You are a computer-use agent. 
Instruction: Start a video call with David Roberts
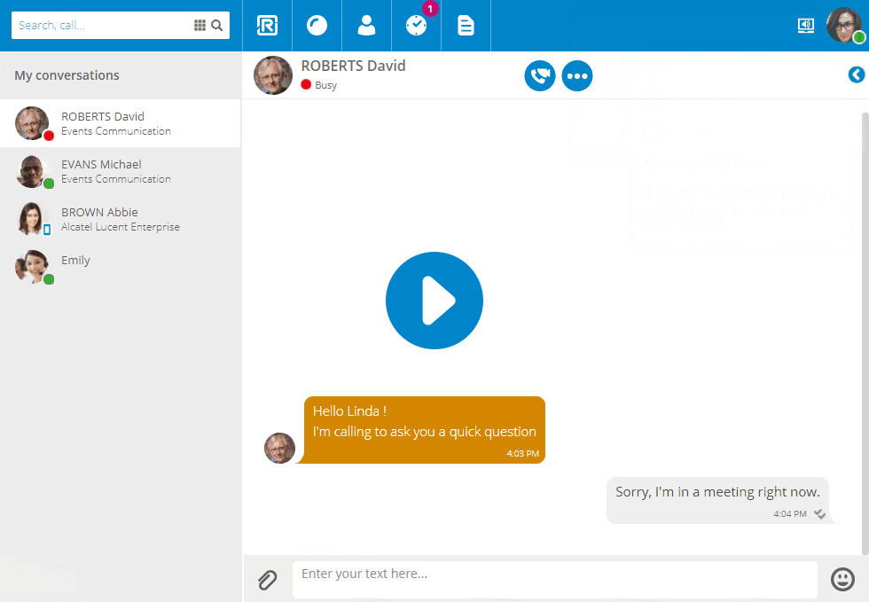pyautogui.click(x=539, y=75)
